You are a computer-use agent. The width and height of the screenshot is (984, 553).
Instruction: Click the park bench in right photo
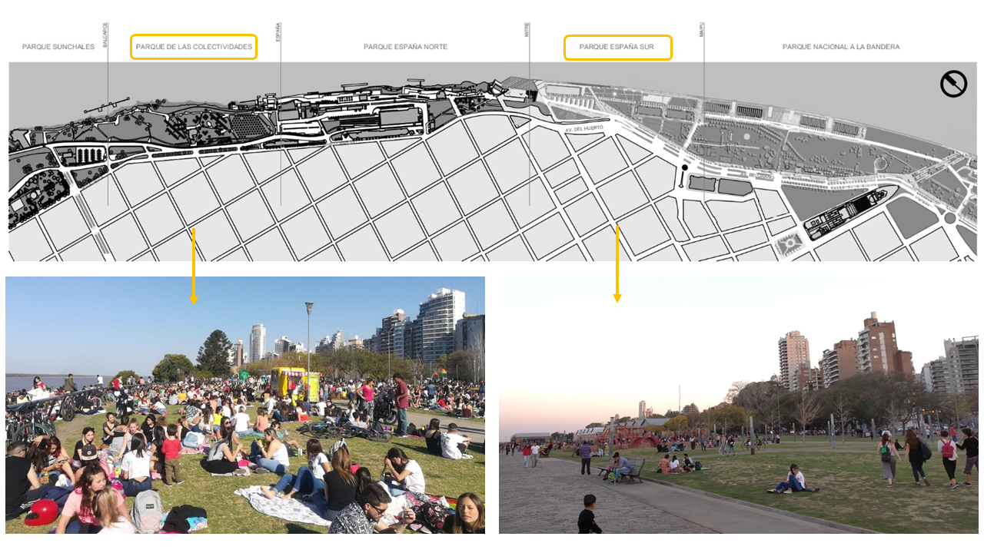coord(628,471)
